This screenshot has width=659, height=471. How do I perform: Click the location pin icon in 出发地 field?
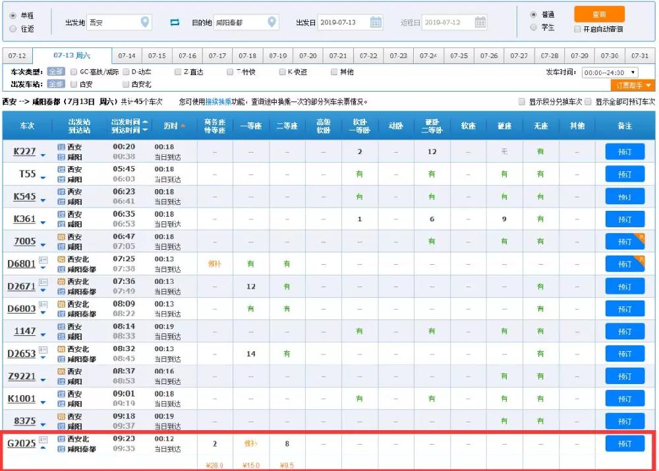point(144,21)
